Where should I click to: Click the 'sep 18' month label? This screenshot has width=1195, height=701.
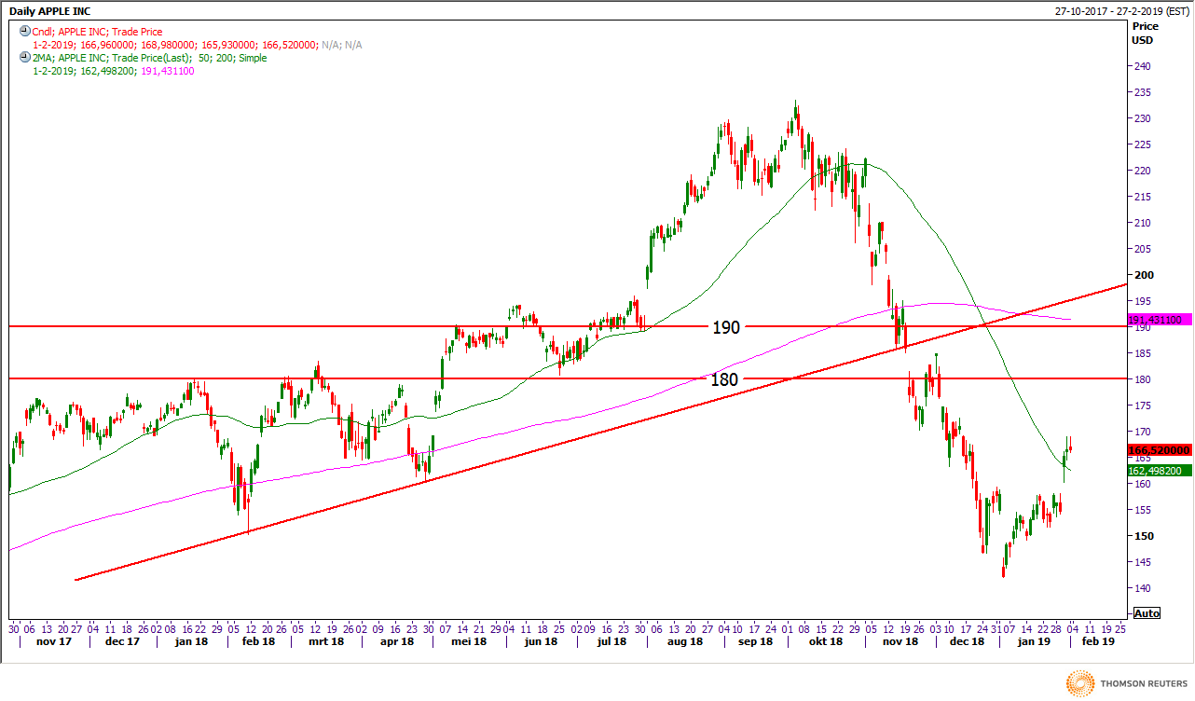(755, 641)
